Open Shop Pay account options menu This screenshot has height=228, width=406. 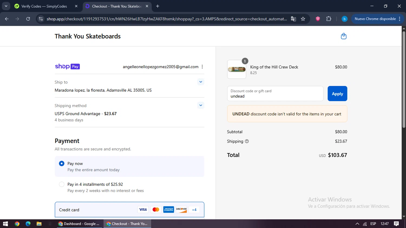pyautogui.click(x=202, y=67)
